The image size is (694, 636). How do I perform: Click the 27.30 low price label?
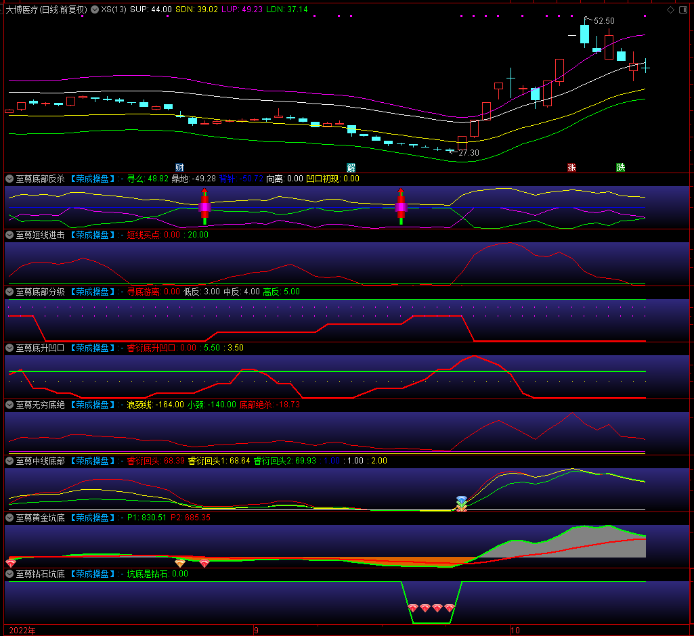tap(469, 153)
